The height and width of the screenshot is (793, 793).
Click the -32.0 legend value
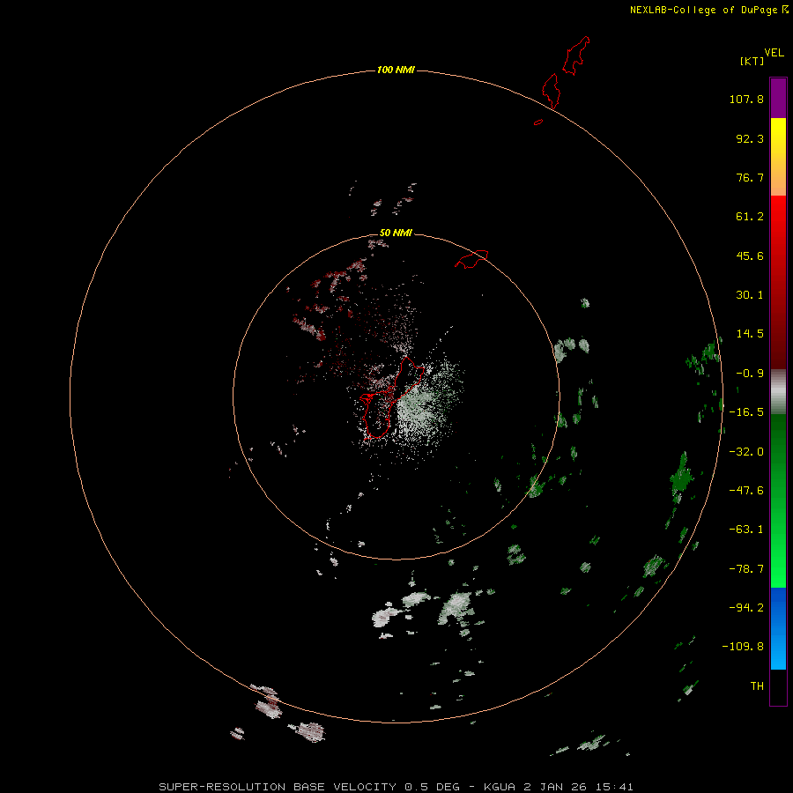(746, 452)
